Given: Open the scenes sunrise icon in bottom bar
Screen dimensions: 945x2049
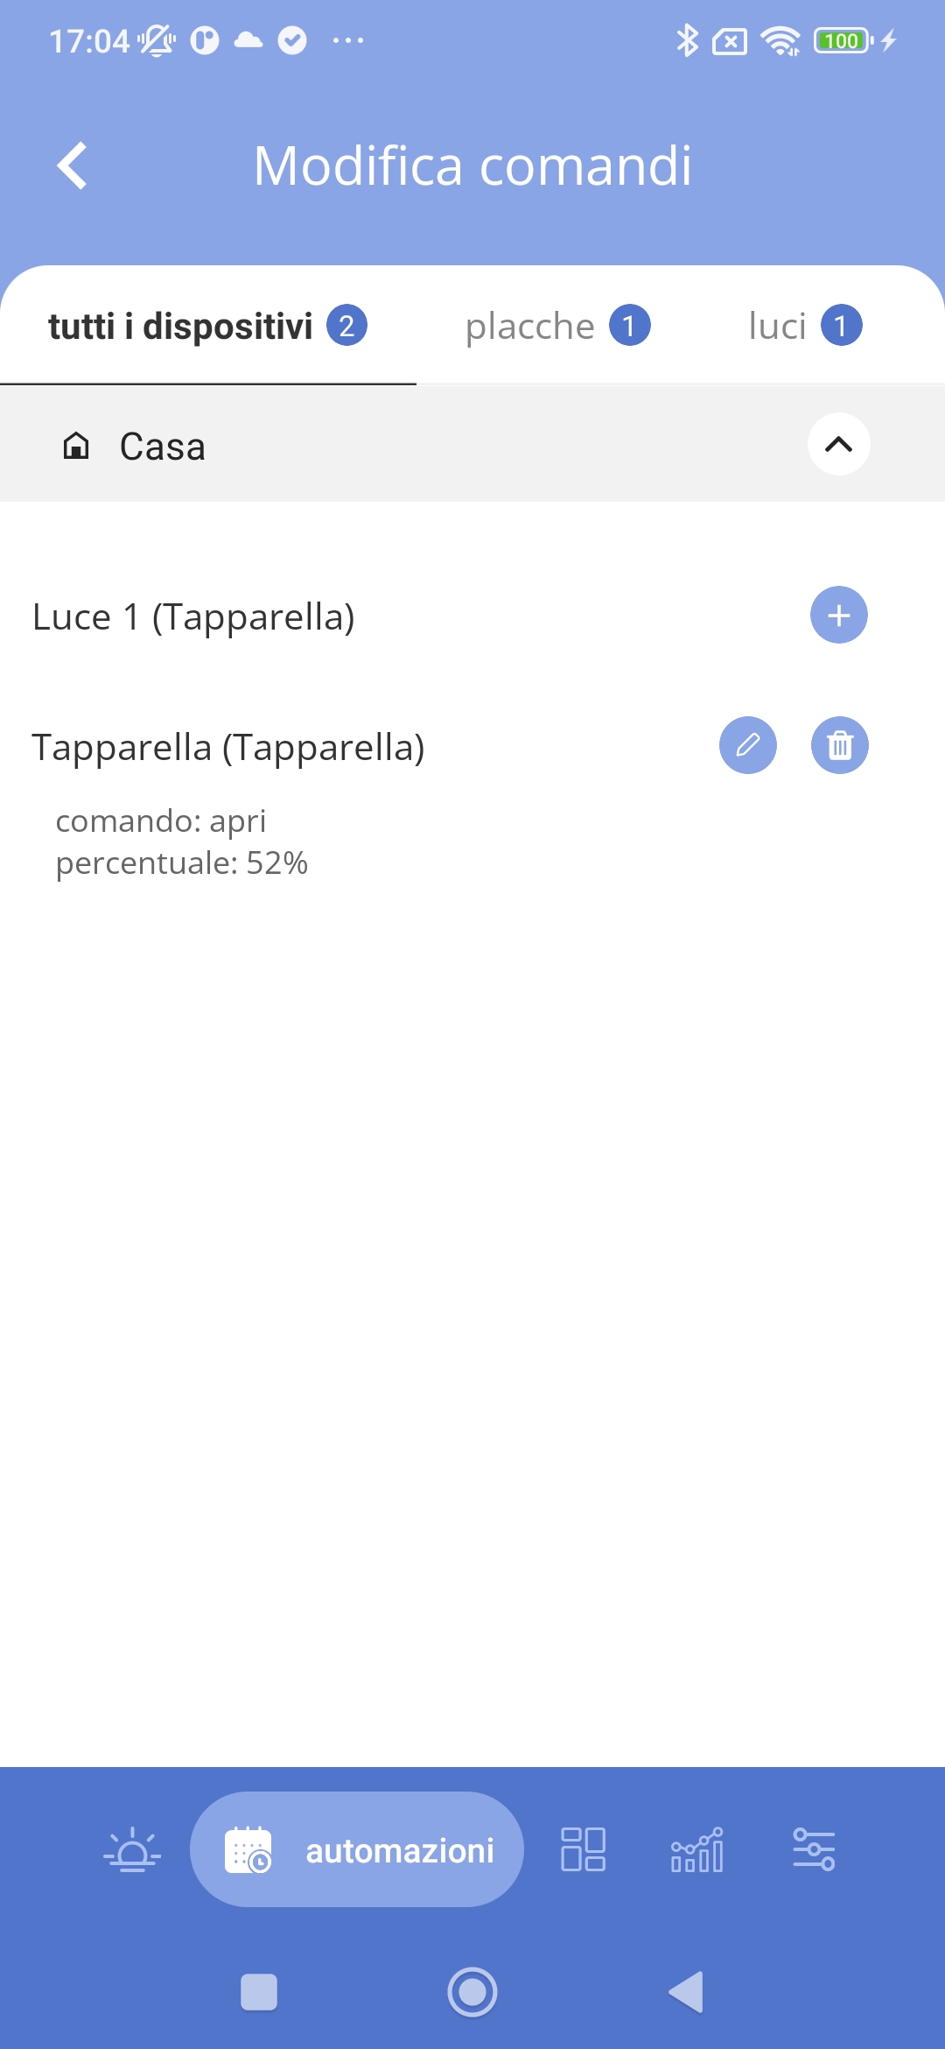Looking at the screenshot, I should tap(132, 1849).
